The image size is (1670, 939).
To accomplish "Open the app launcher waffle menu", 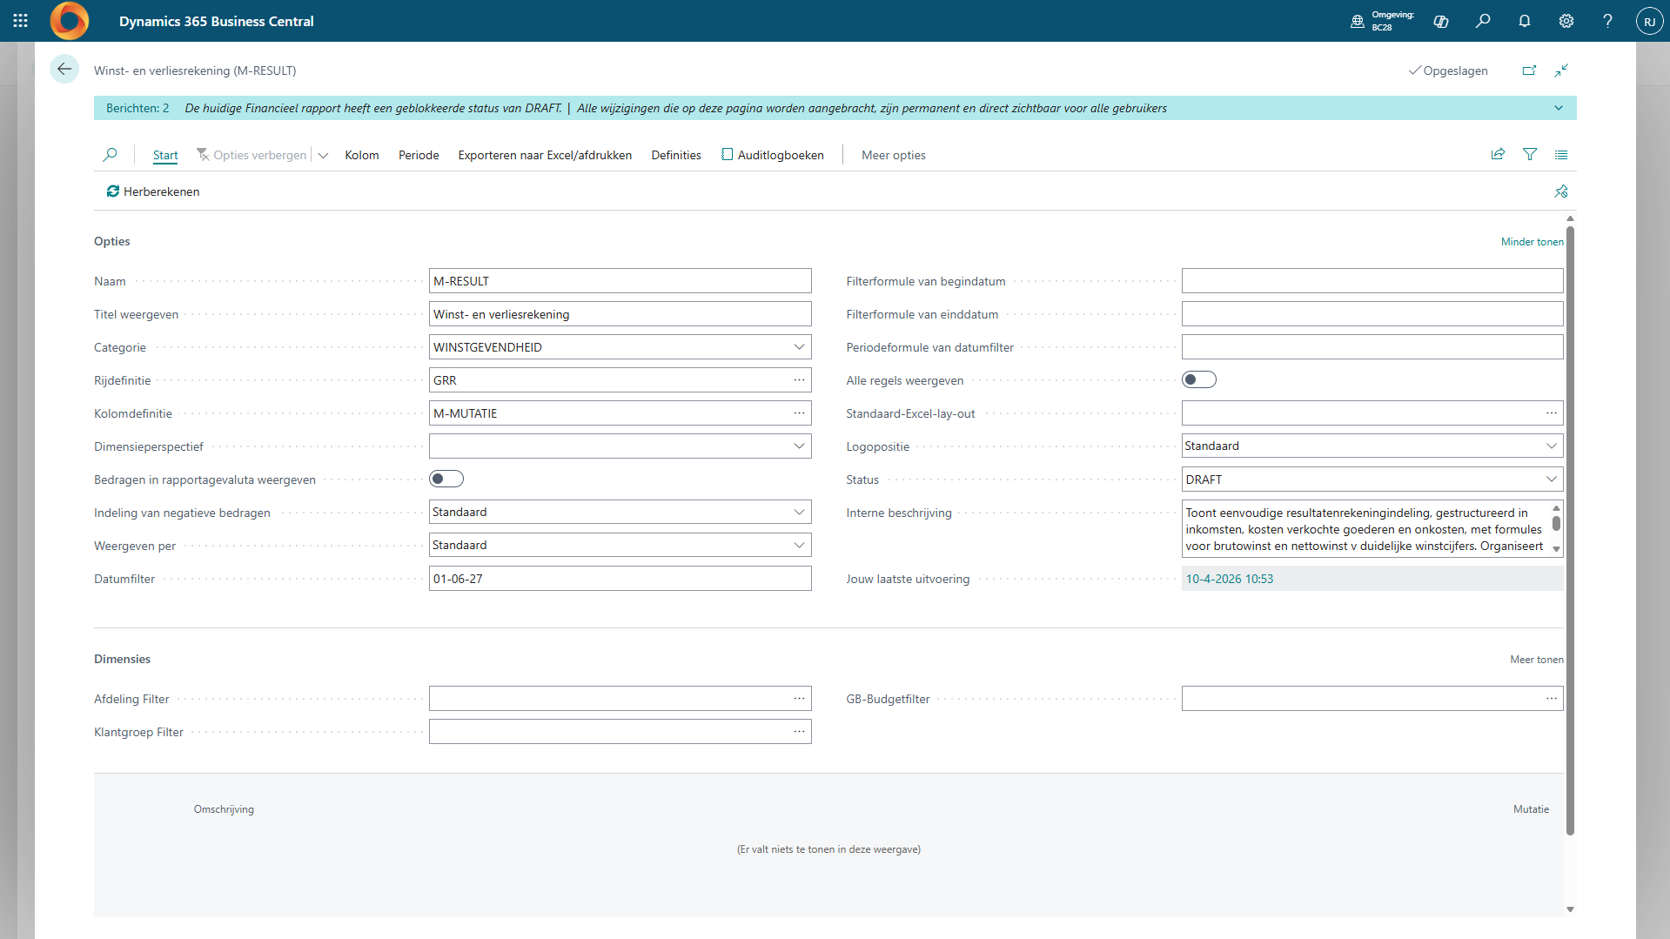I will coord(21,21).
